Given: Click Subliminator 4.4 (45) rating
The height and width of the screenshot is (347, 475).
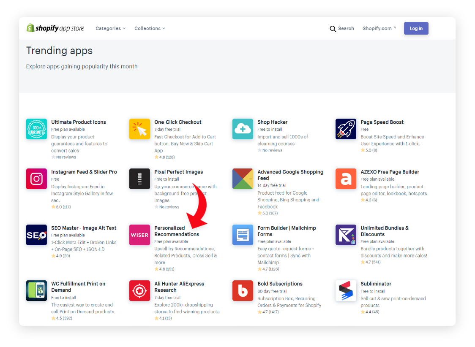Looking at the screenshot, I should click(x=370, y=312).
